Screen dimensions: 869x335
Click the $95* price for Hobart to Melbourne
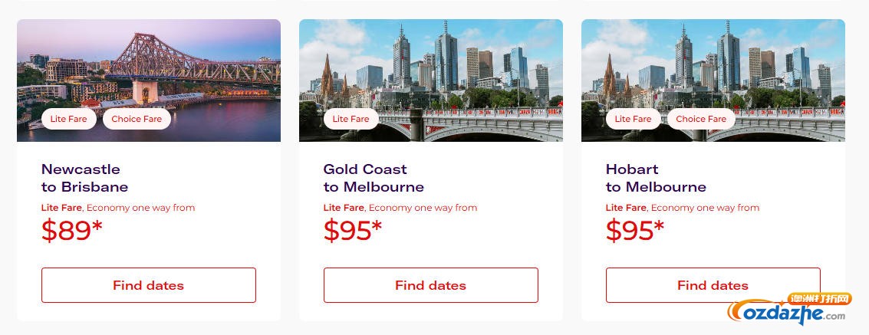point(635,231)
